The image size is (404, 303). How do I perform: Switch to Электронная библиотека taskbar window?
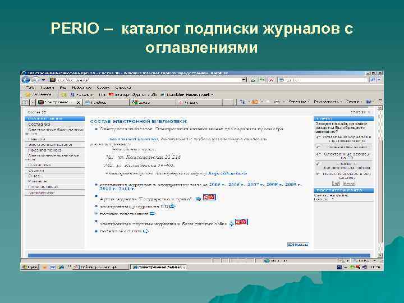click(158, 267)
